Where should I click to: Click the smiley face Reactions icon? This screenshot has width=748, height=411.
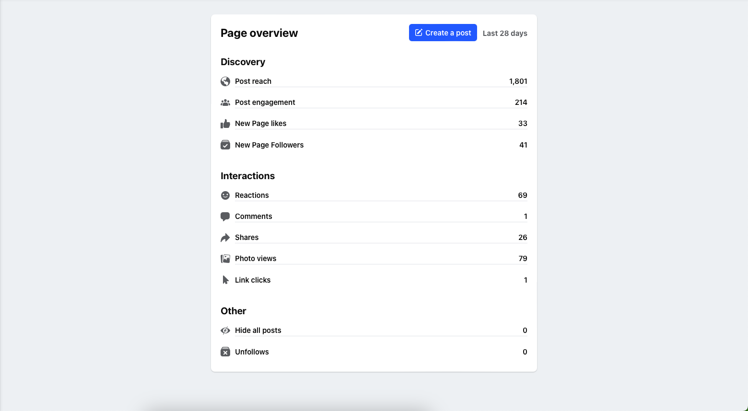225,195
